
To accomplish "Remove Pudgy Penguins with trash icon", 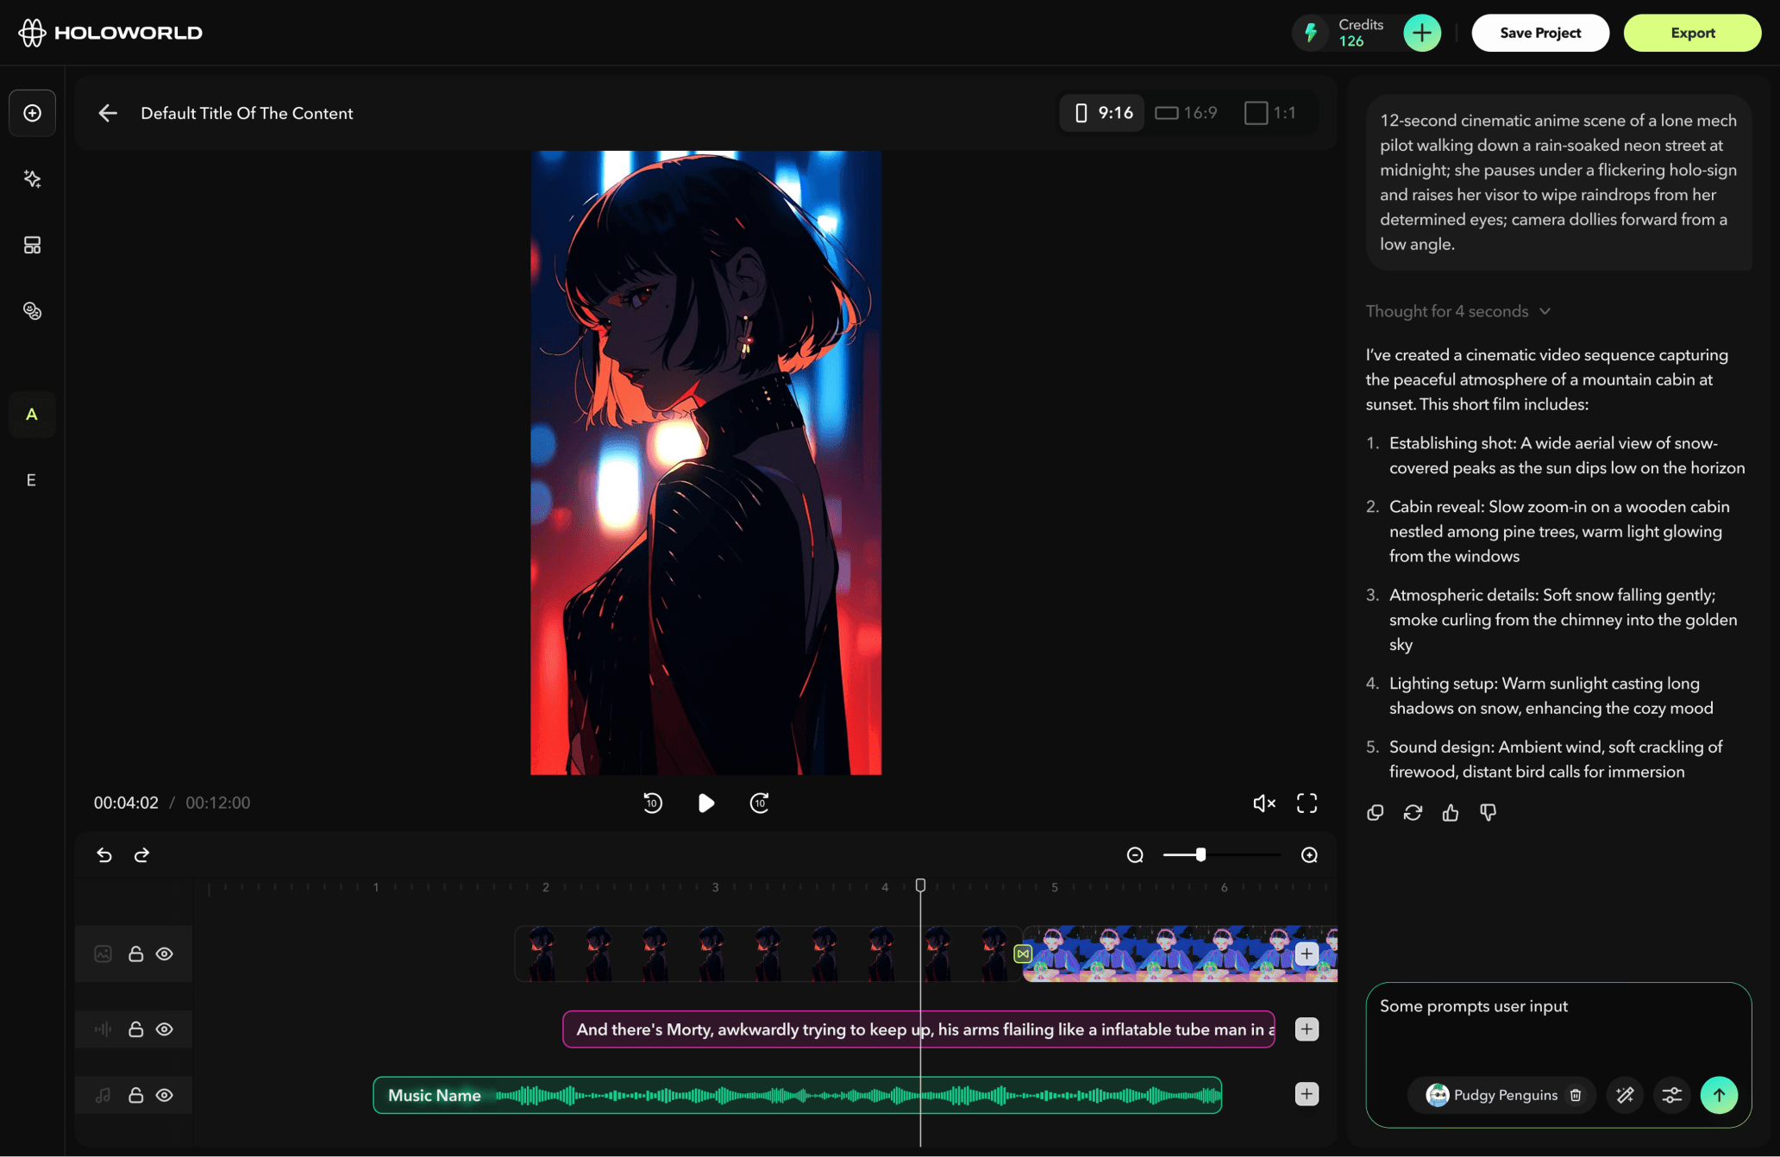I will [x=1576, y=1095].
